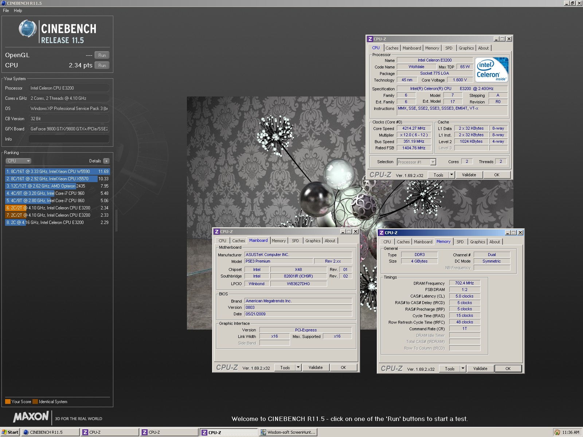Select the Xeon W5590 ranking entry
583x437 pixels.
57,172
